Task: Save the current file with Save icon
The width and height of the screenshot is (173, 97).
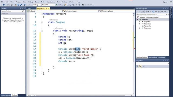Action: 18,5
